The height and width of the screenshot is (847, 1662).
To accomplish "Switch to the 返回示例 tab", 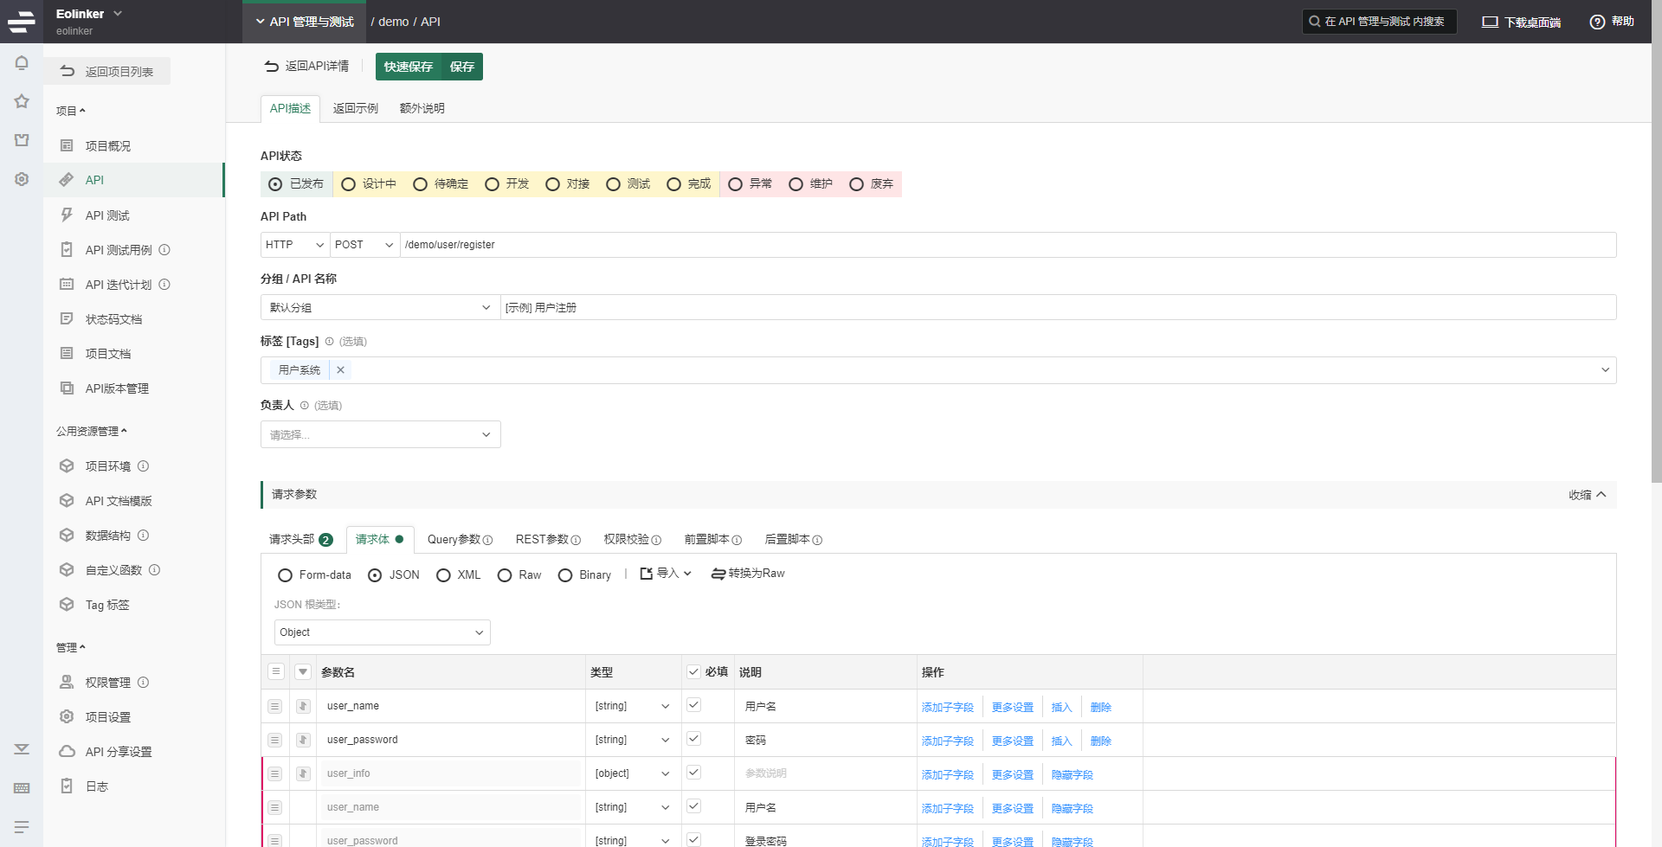I will pyautogui.click(x=355, y=108).
